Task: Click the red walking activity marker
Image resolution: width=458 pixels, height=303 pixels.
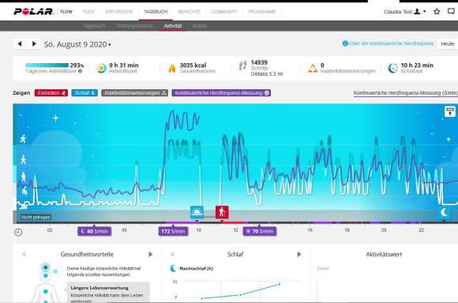Action: click(222, 212)
